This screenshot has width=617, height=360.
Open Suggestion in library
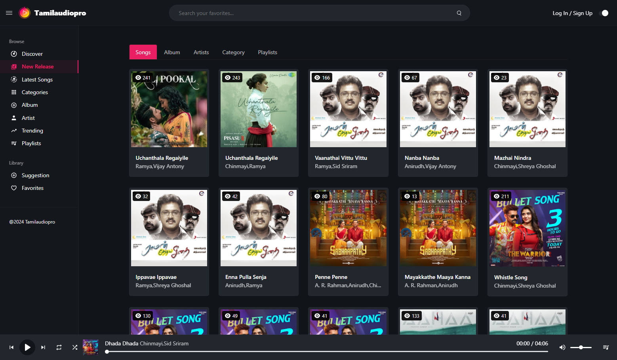pyautogui.click(x=39, y=175)
